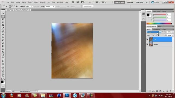
Task: Select the Rectangular Marquee tool in toolbox
Action: 3,16
